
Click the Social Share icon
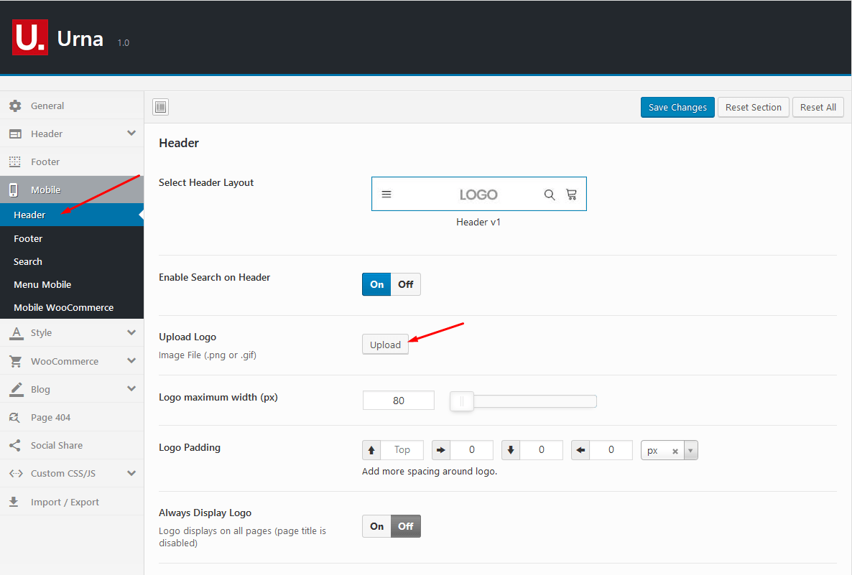point(15,445)
